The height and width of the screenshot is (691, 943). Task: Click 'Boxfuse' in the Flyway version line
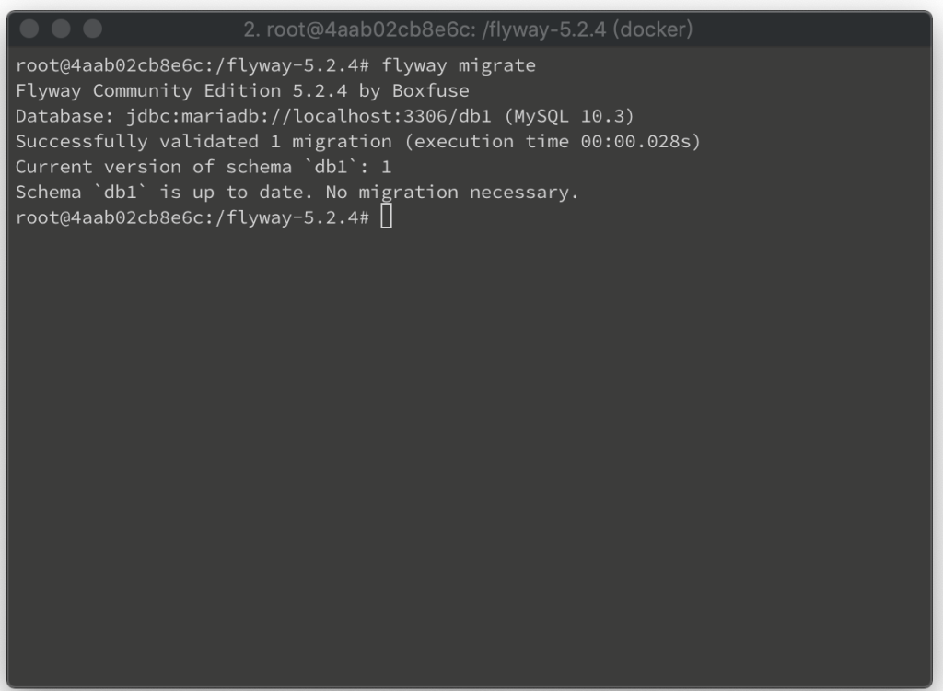[x=431, y=90]
